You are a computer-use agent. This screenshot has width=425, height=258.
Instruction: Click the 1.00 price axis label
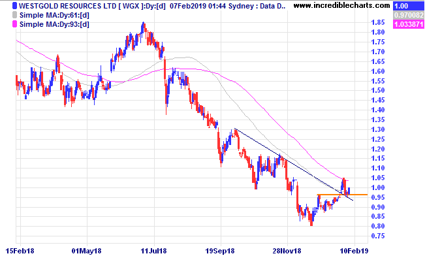pos(377,187)
